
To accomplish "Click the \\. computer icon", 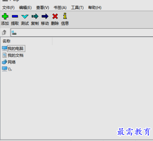I will pyautogui.click(x=4, y=69).
